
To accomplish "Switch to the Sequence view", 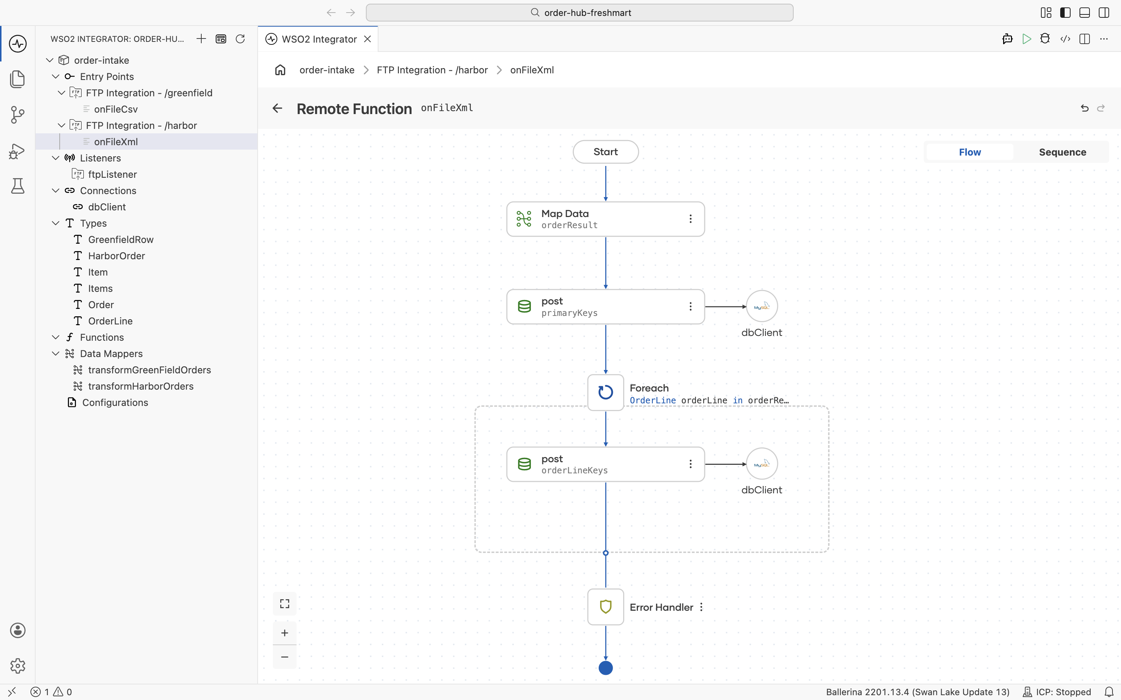I will pyautogui.click(x=1062, y=152).
